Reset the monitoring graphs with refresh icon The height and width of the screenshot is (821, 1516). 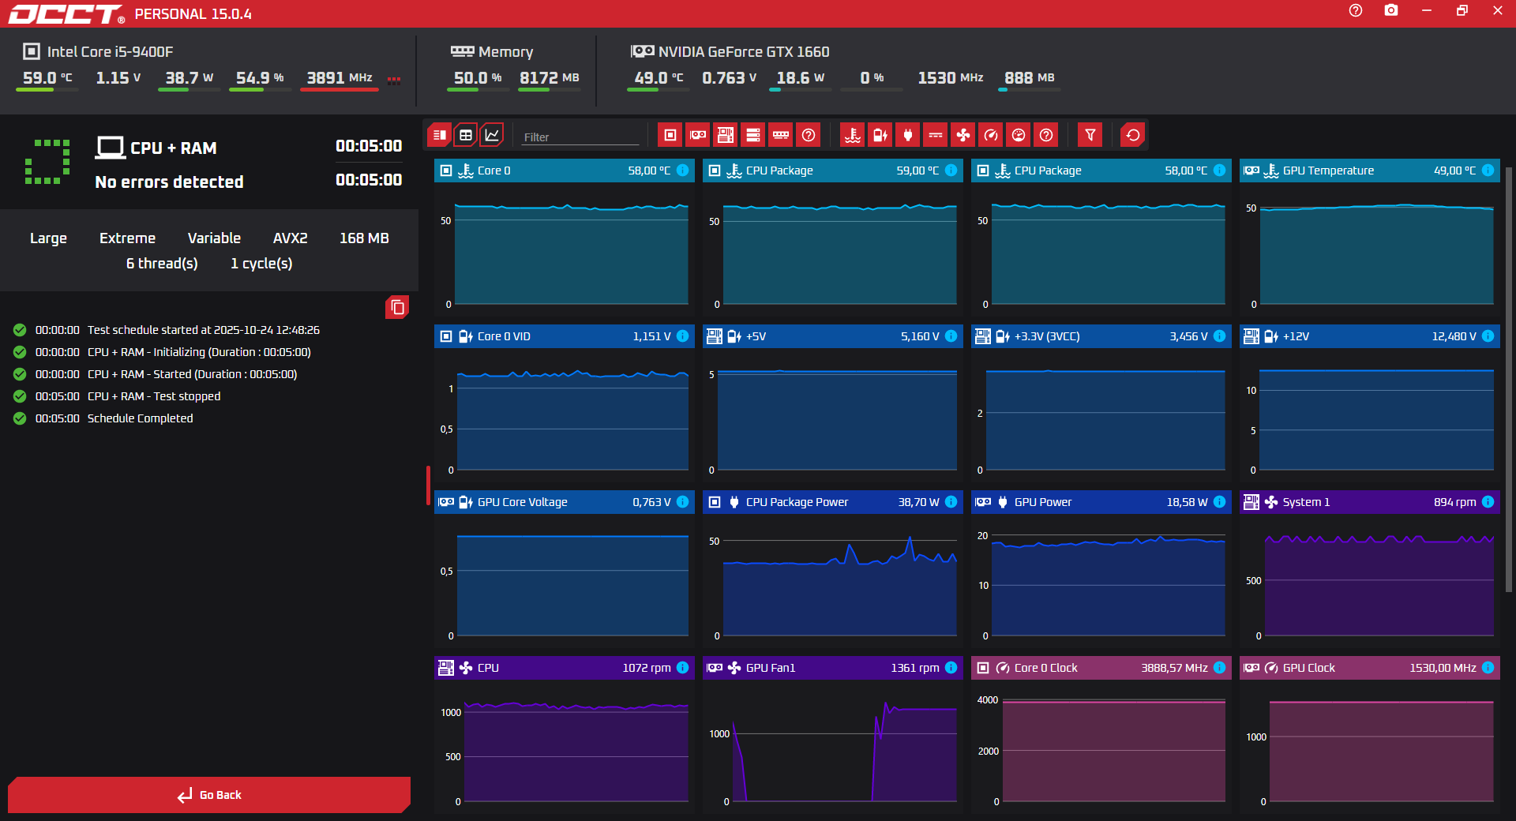click(1133, 135)
